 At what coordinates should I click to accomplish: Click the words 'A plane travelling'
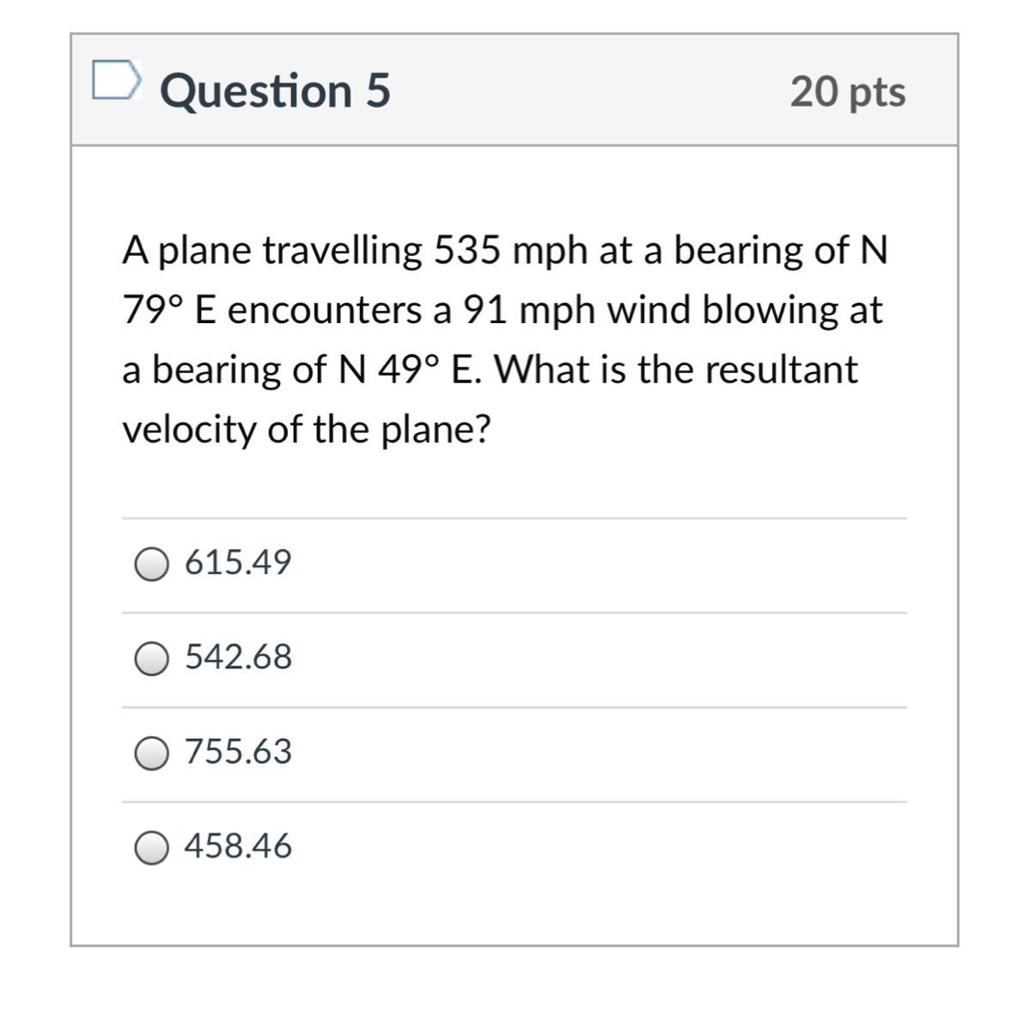(272, 251)
